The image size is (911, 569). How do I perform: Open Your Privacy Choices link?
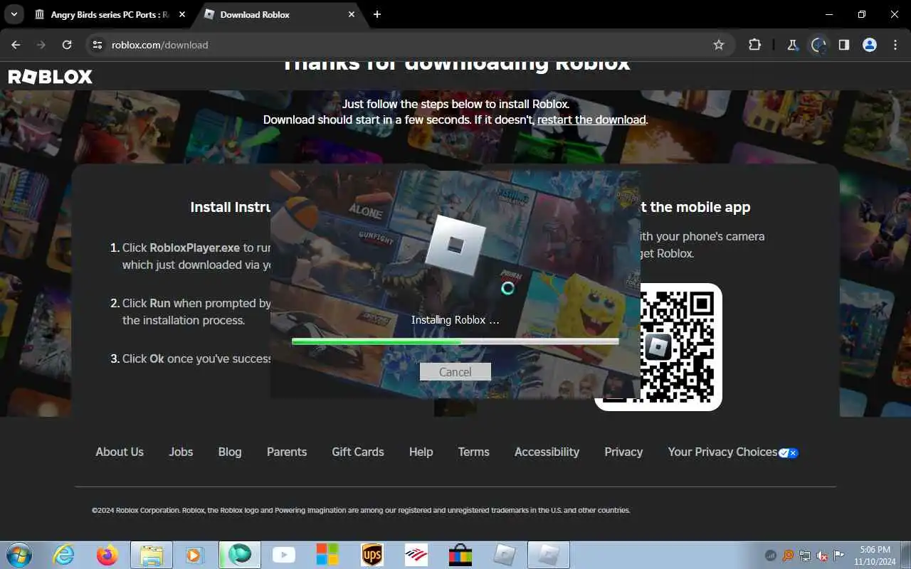click(722, 452)
